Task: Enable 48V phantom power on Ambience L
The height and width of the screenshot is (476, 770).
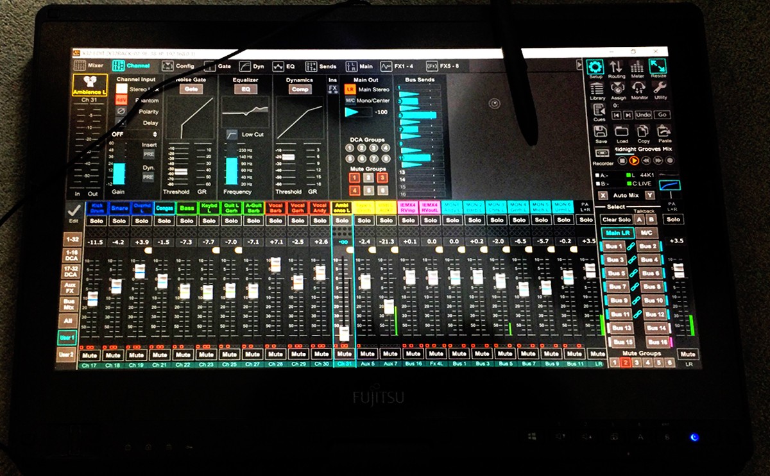Action: click(121, 99)
